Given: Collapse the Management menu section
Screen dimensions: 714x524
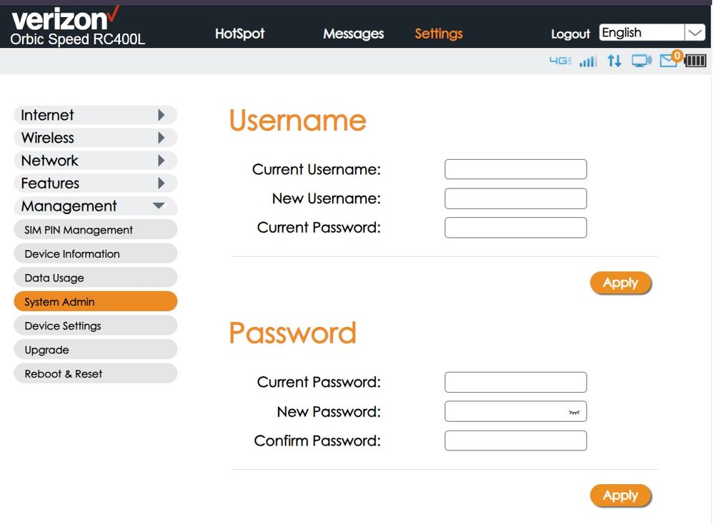Looking at the screenshot, I should click(95, 206).
